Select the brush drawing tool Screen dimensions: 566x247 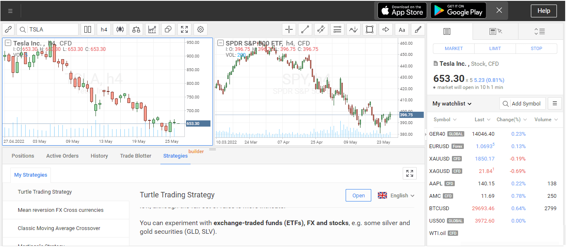tap(418, 29)
